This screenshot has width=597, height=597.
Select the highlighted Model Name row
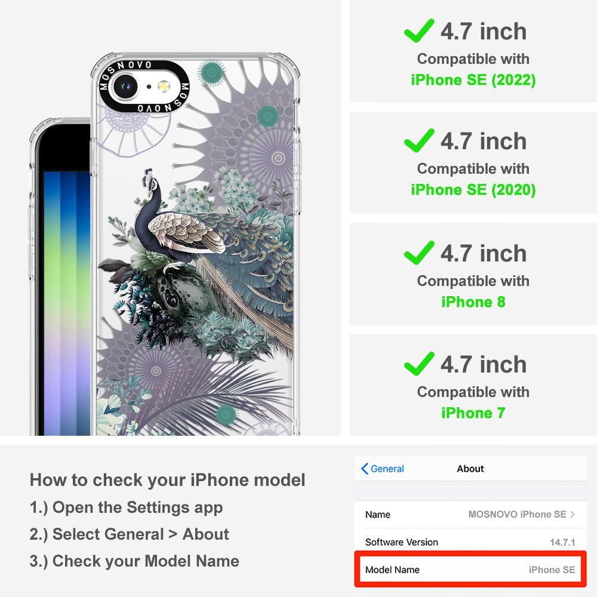pyautogui.click(x=470, y=569)
